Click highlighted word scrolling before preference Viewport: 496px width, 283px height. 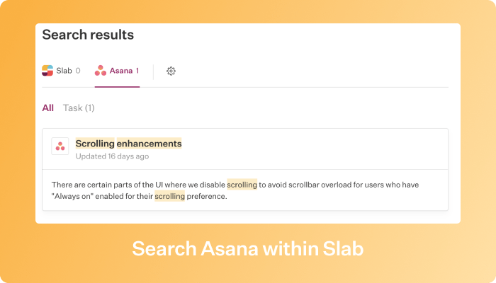point(169,196)
